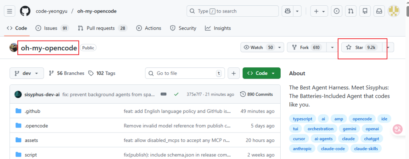The image size is (409, 159).
Task: Click the typescript topic tag
Action: pyautogui.click(x=302, y=118)
